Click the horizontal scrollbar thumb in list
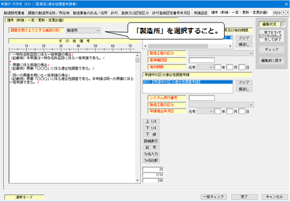The width and height of the screenshot is (290, 202). point(178,46)
